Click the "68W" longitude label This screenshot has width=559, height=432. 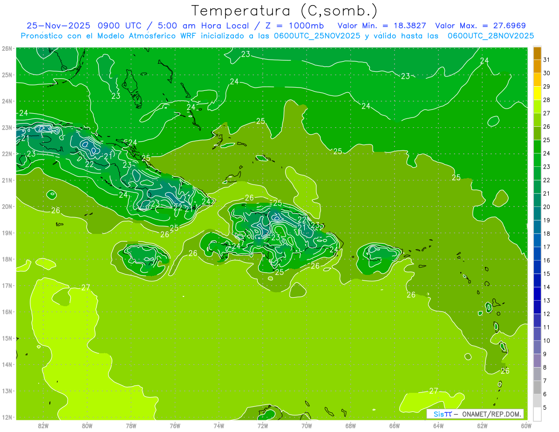click(x=351, y=425)
